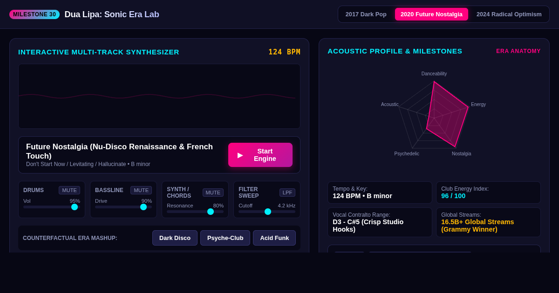Apply the Dark Disco mashup
559x293 pixels.
click(x=175, y=238)
